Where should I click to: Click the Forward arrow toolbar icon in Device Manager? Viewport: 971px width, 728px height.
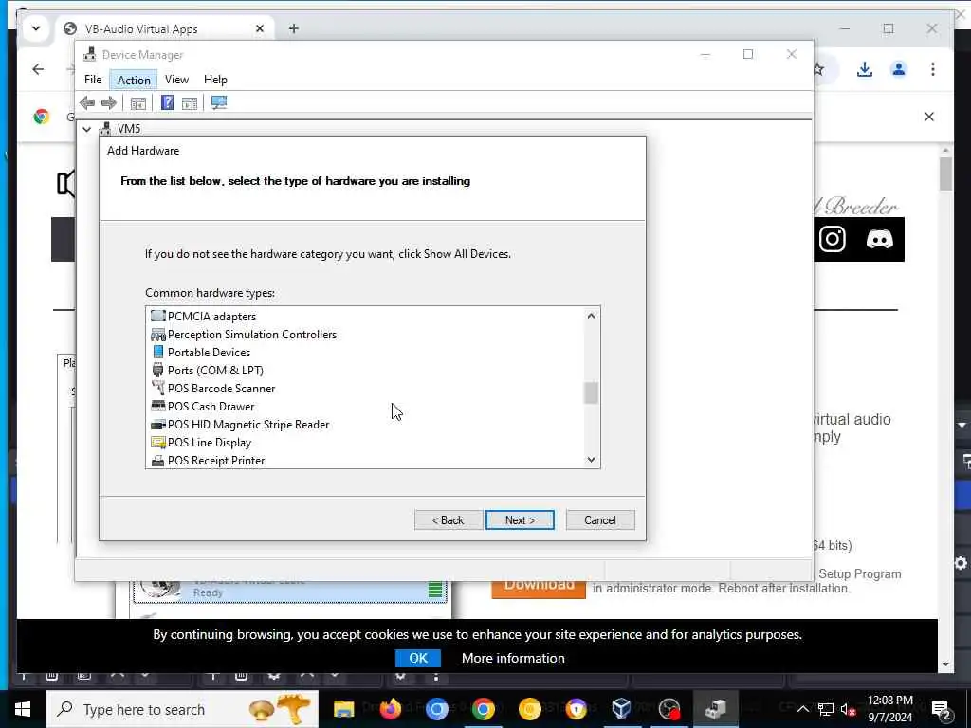(x=108, y=102)
